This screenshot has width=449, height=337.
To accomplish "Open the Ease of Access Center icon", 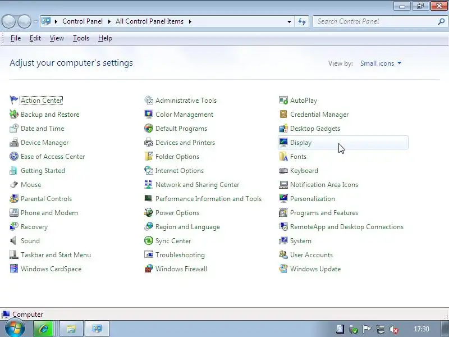I will coord(13,157).
